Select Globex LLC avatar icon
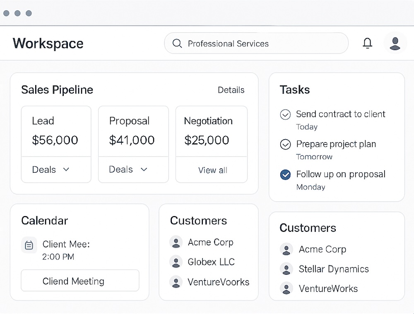 (x=176, y=262)
